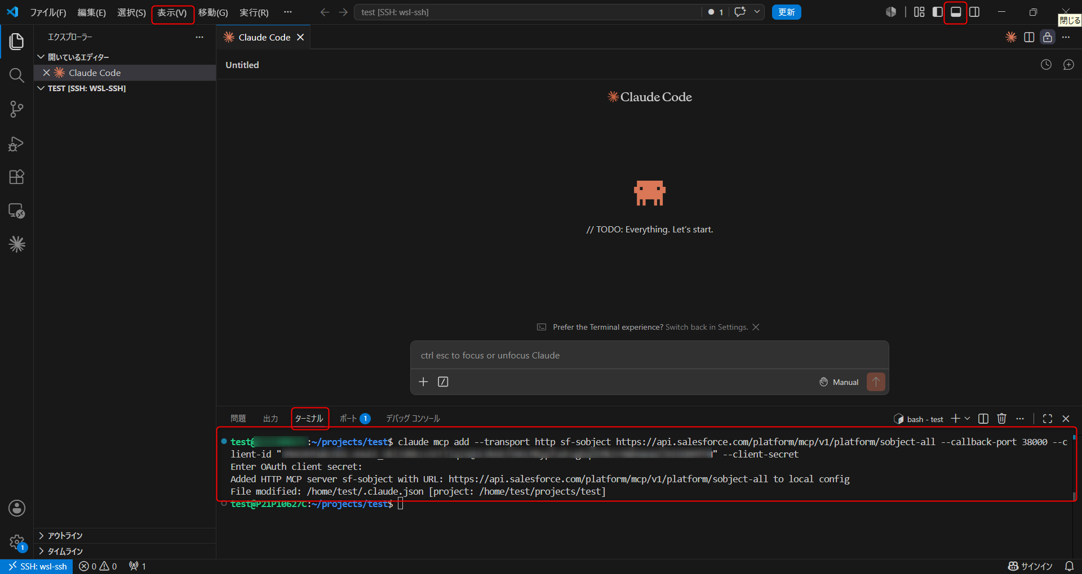The image size is (1082, 574).
Task: Open the chat dropdown arrow in title bar
Action: [757, 12]
